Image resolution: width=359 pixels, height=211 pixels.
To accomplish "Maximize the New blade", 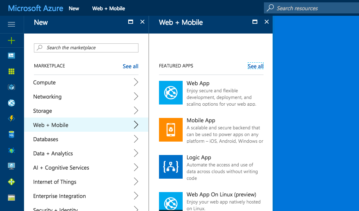I will 131,22.
